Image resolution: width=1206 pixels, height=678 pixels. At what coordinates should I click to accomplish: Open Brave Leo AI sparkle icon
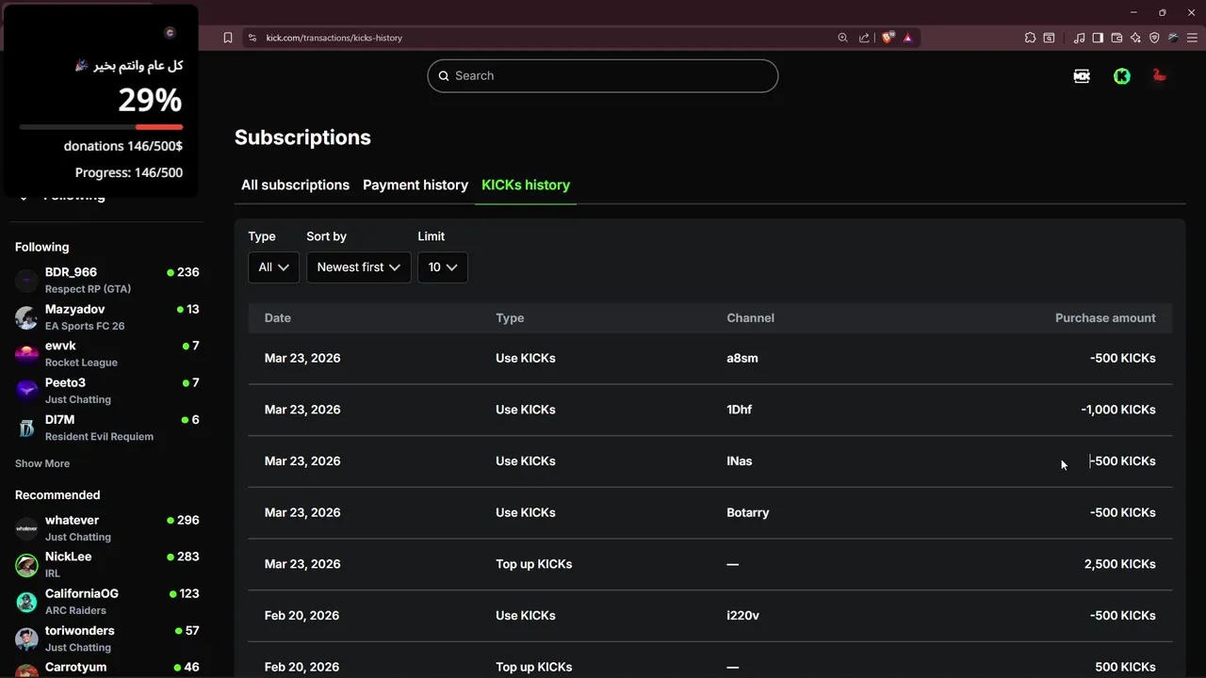[1135, 38]
